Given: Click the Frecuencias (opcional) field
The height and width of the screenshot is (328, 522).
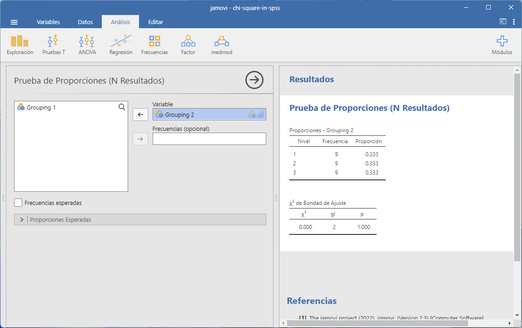Looking at the screenshot, I should (209, 139).
